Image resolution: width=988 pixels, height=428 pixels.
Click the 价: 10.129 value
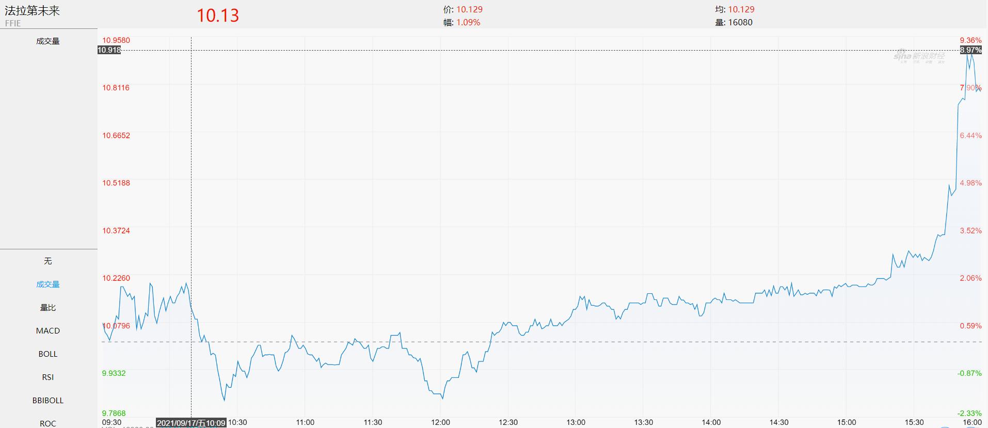tap(463, 9)
